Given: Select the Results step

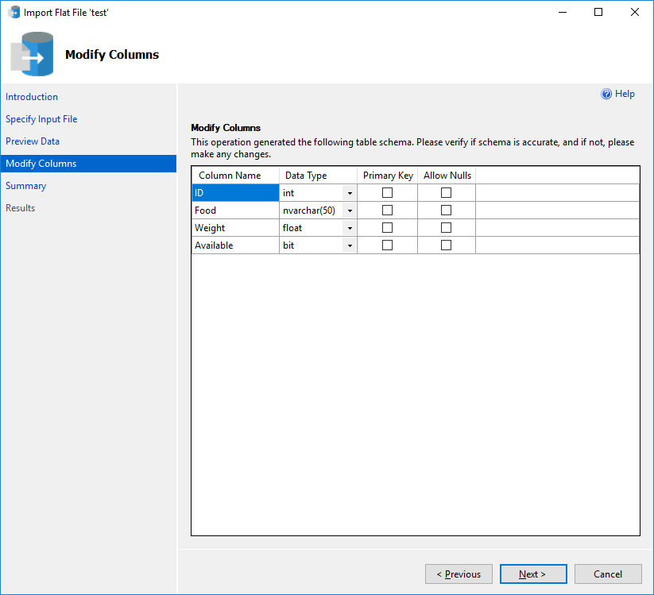Looking at the screenshot, I should tap(23, 207).
